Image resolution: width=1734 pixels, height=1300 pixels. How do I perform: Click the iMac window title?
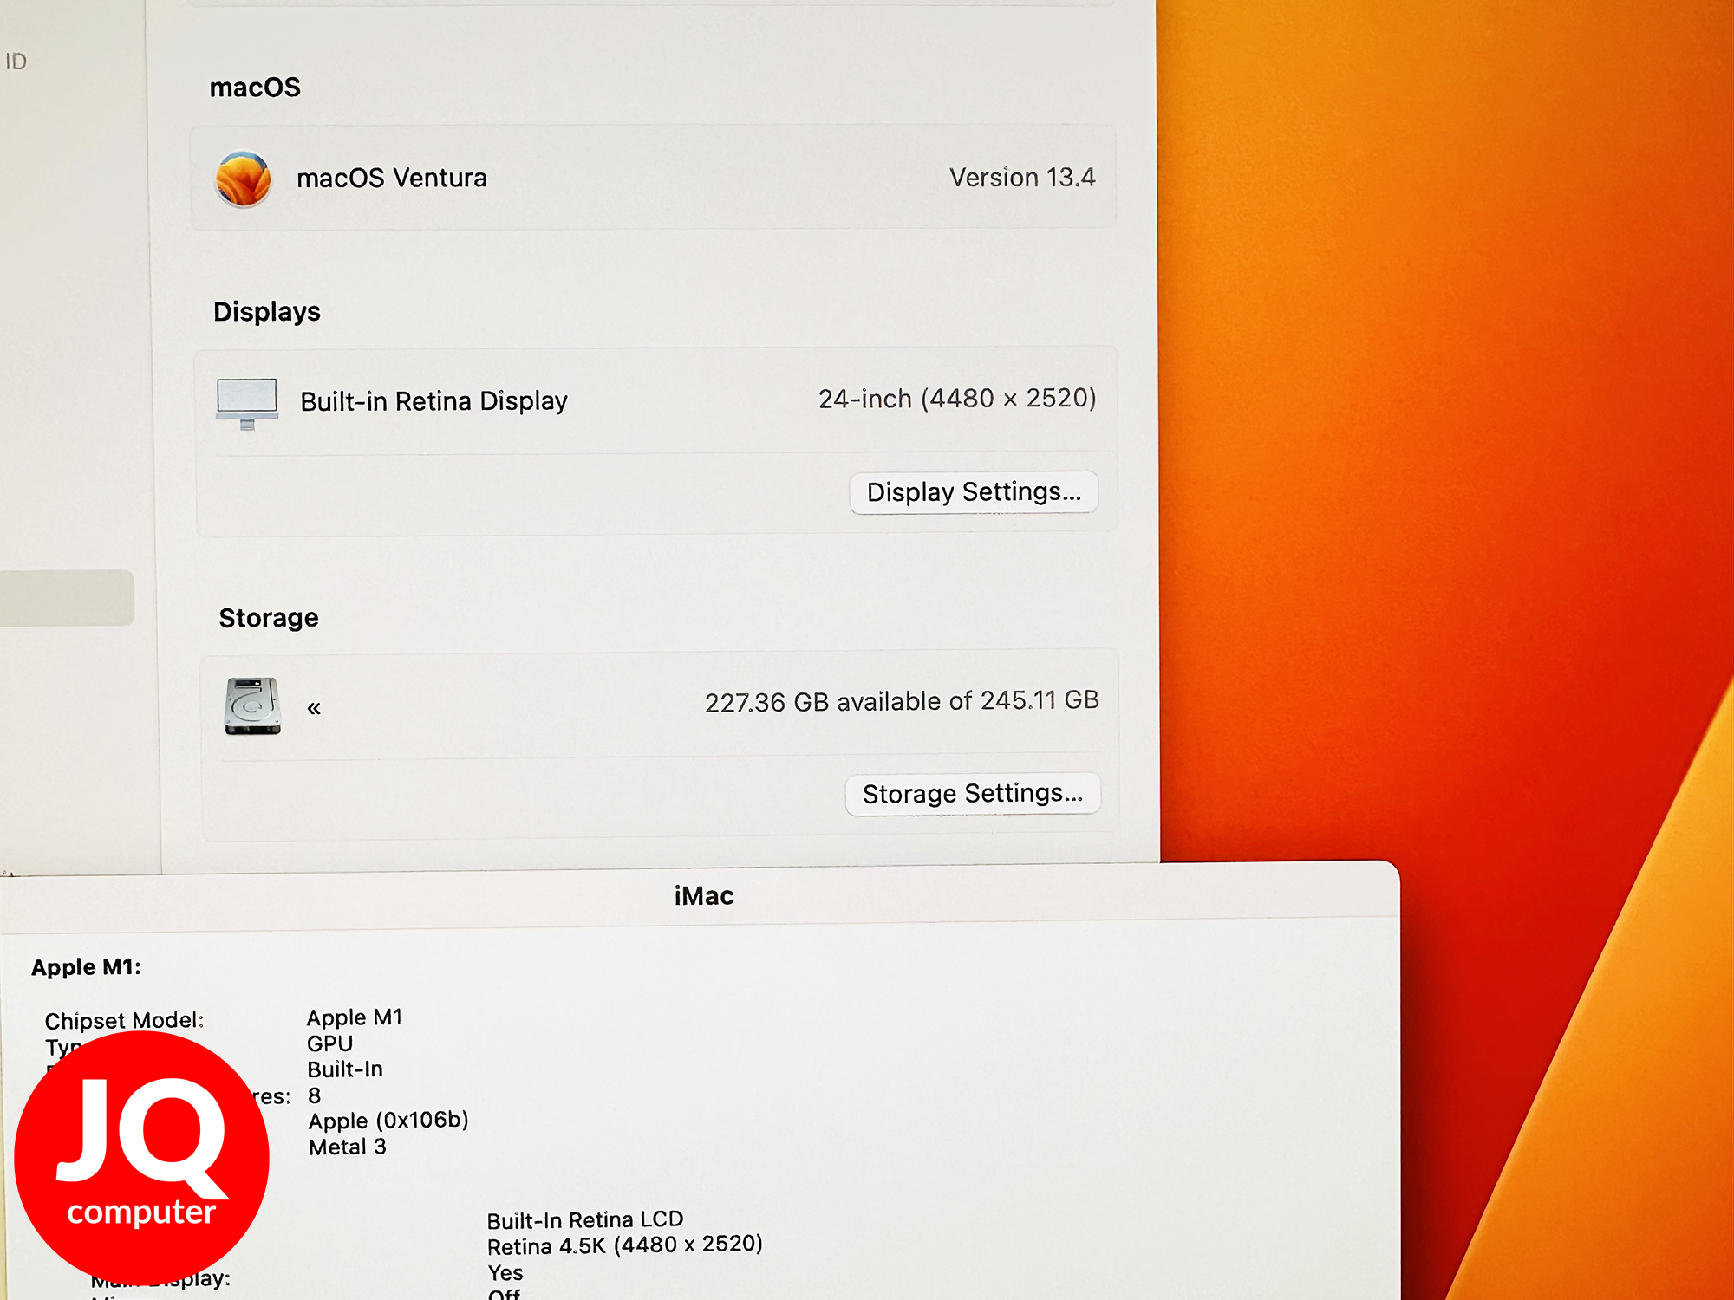[x=704, y=896]
